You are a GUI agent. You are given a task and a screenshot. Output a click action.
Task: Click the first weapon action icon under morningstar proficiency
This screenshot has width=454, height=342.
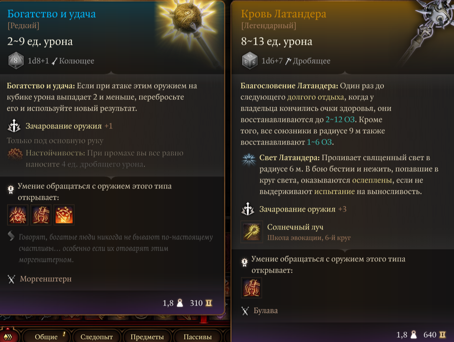pos(18,215)
